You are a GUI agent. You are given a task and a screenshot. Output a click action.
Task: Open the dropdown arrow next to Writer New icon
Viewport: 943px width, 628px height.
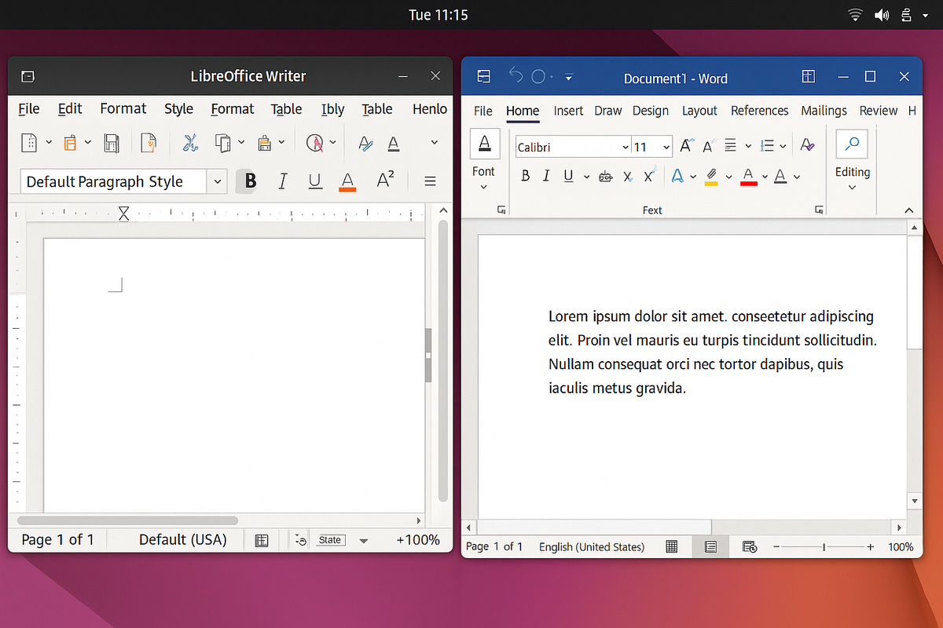pyautogui.click(x=49, y=143)
